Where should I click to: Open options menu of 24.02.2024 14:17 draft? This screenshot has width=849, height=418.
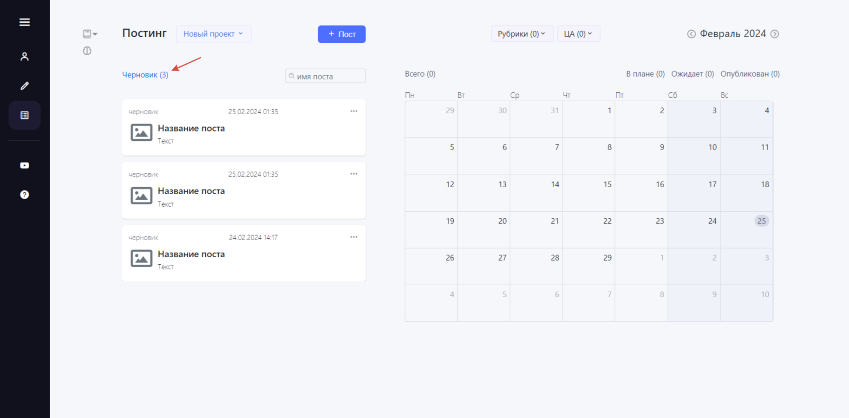point(354,237)
